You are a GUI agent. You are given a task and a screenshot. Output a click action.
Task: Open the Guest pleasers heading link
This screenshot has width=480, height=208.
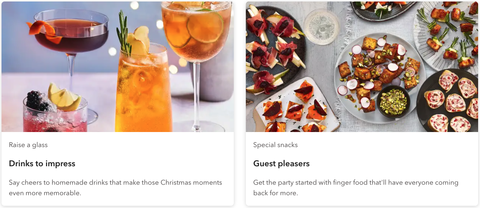pyautogui.click(x=281, y=164)
